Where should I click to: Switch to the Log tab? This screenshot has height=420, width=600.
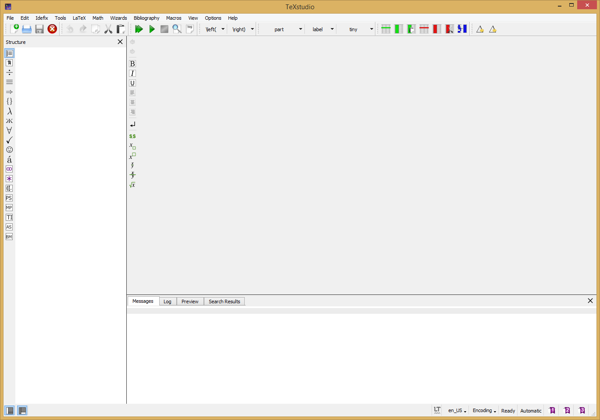167,302
